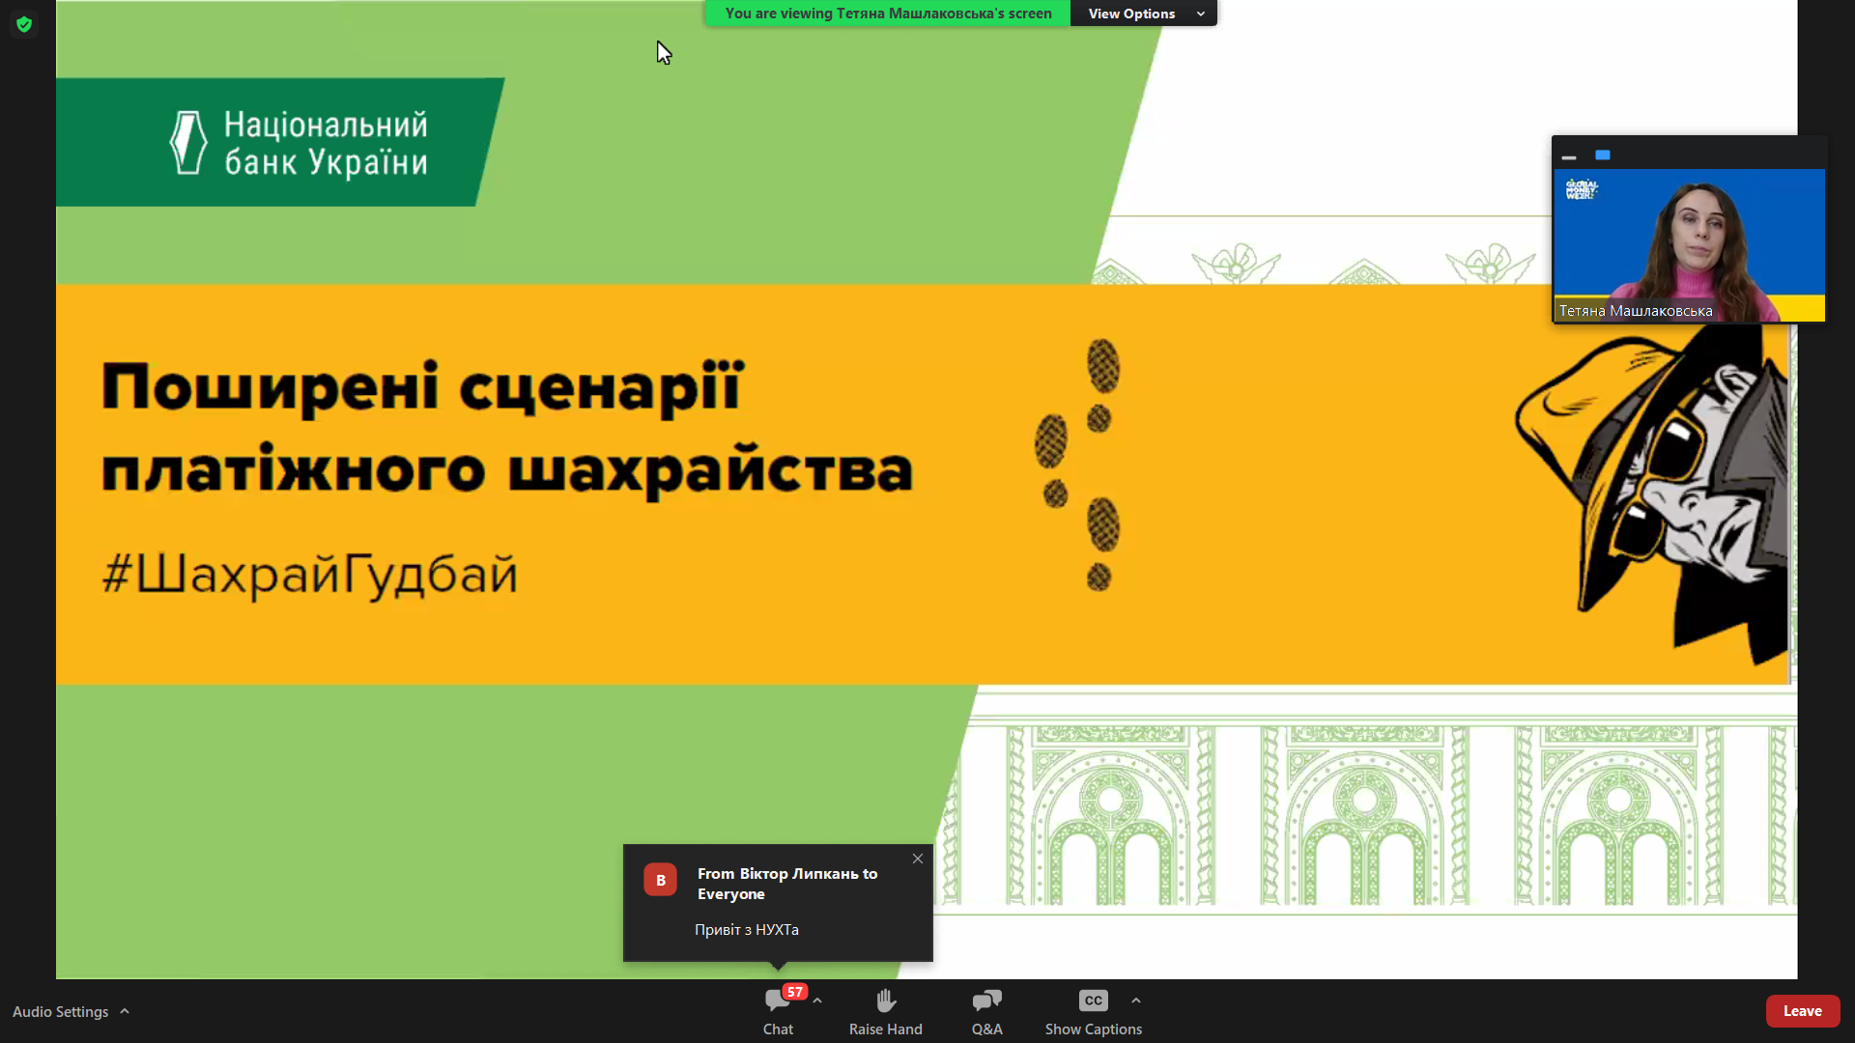The height and width of the screenshot is (1043, 1855).
Task: Minimize the speaker video panel
Action: click(1568, 155)
